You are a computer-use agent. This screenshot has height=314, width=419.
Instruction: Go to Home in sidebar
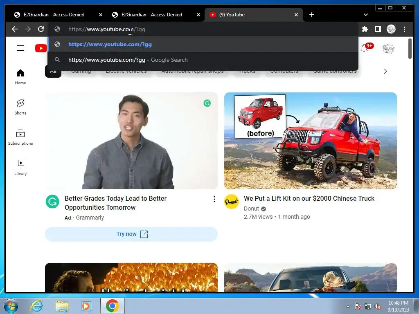point(20,77)
